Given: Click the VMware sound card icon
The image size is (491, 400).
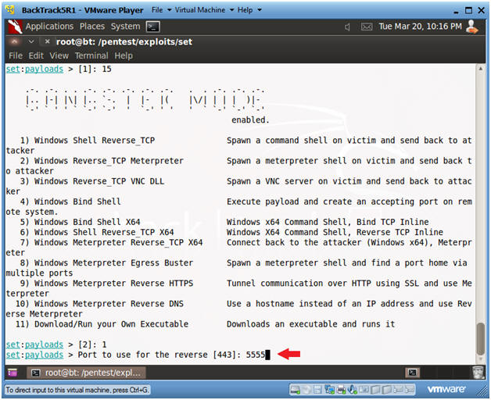Looking at the screenshot, I should coord(353,390).
